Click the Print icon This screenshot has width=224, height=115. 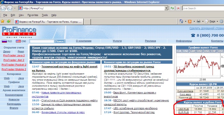pos(199,21)
